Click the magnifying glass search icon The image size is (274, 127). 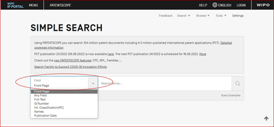(238, 84)
